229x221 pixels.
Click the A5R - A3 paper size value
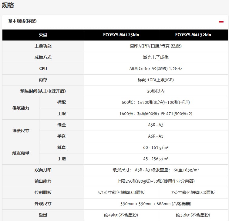point(156,125)
